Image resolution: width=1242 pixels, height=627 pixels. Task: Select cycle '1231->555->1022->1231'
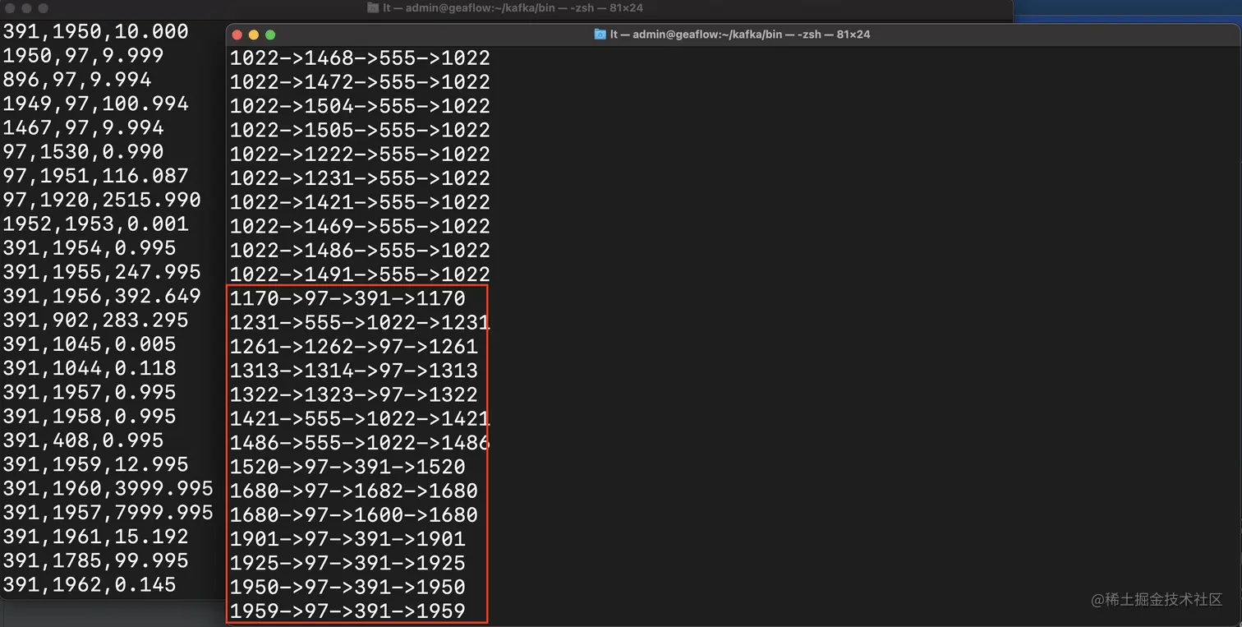(359, 322)
